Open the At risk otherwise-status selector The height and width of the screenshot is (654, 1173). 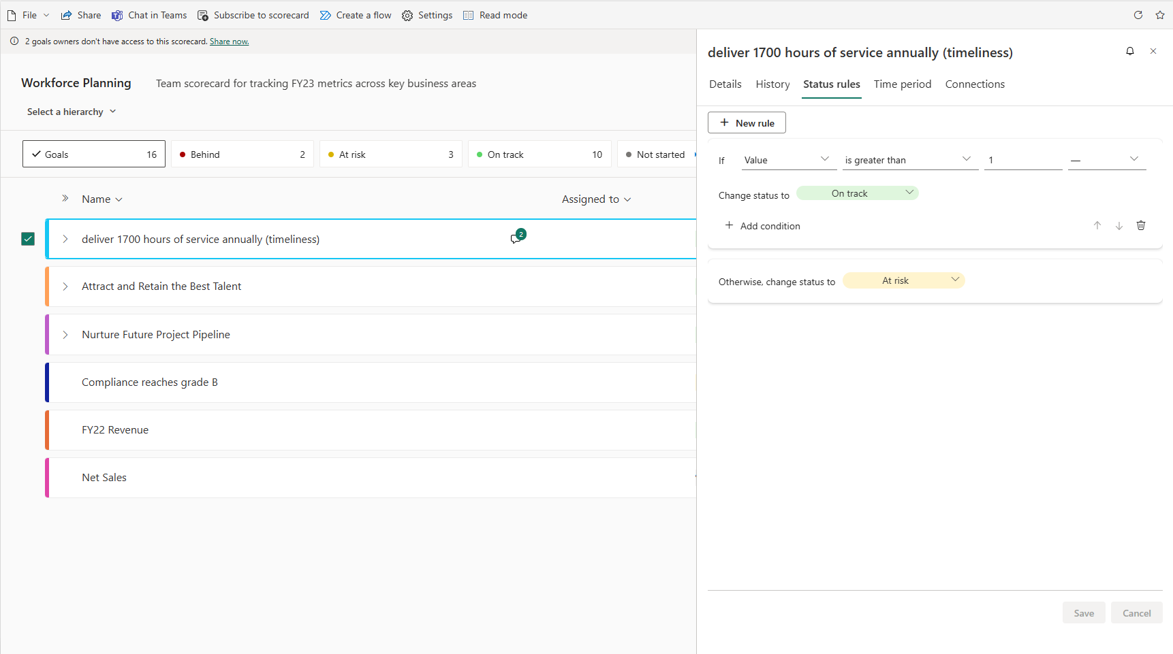pyautogui.click(x=903, y=280)
